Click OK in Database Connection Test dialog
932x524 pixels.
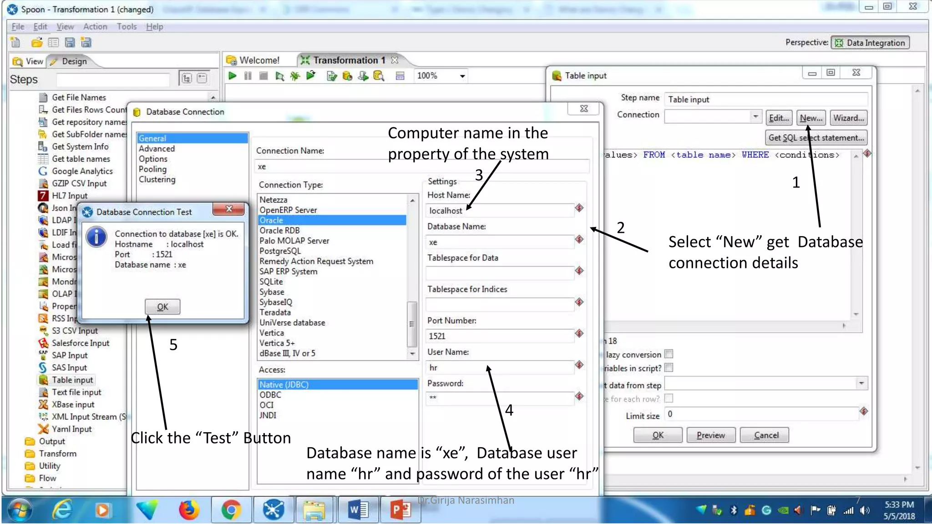coord(162,307)
